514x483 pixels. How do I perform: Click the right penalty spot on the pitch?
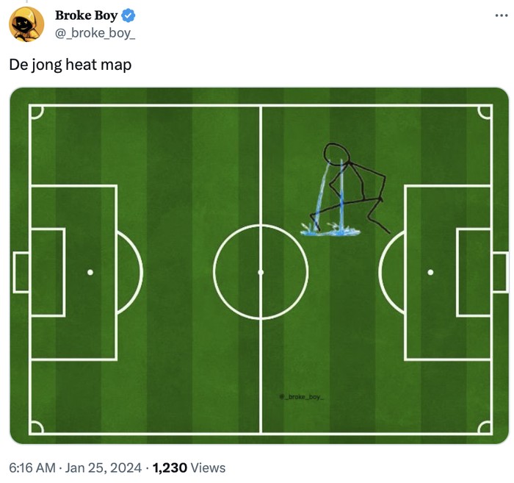coord(430,272)
